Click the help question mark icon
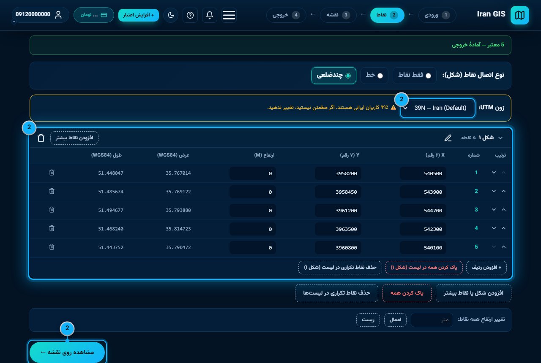The width and height of the screenshot is (541, 363). point(190,15)
